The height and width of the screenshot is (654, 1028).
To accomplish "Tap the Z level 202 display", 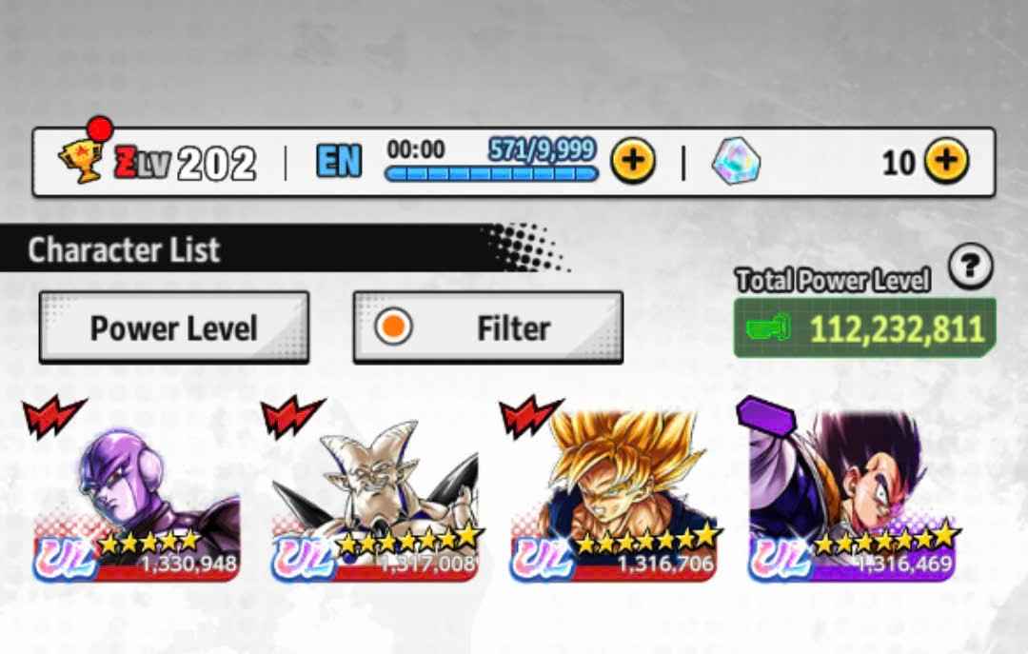I will pyautogui.click(x=185, y=163).
